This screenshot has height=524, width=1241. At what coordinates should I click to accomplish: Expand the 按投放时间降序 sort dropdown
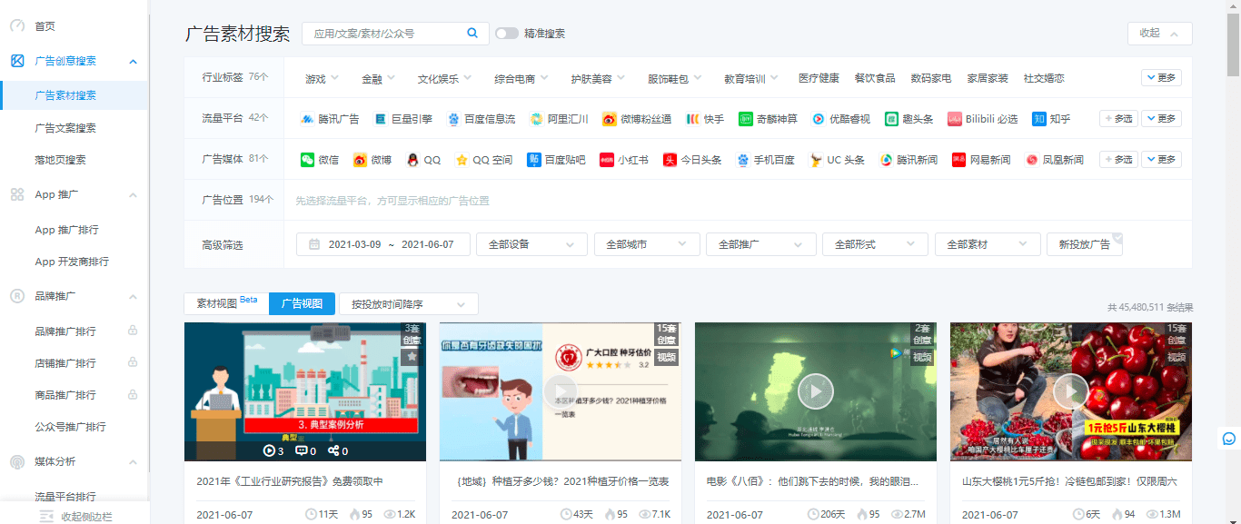point(409,304)
